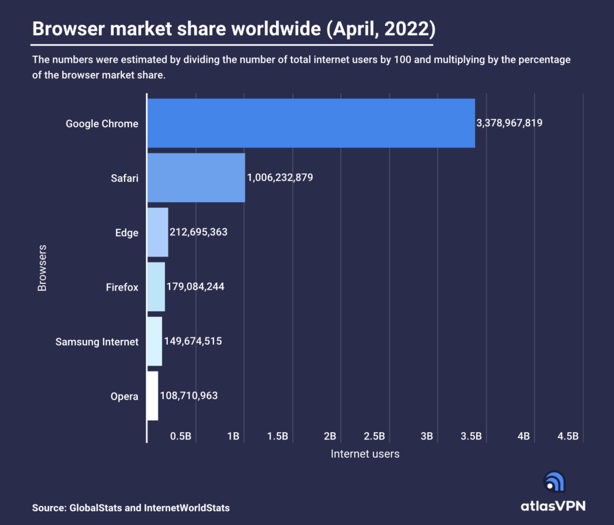This screenshot has width=614, height=525.
Task: Click the vertical Browsers axis title
Action: [x=42, y=267]
